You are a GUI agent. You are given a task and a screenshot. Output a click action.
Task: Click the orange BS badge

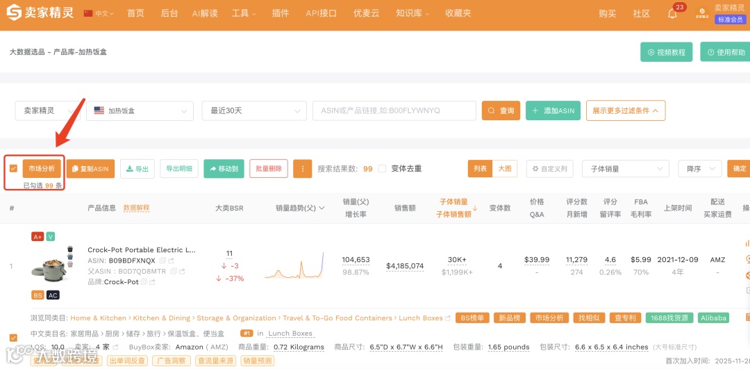37,295
